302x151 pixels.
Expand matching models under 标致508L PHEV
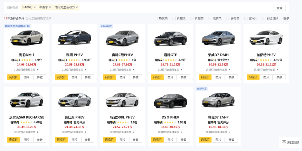point(122,132)
